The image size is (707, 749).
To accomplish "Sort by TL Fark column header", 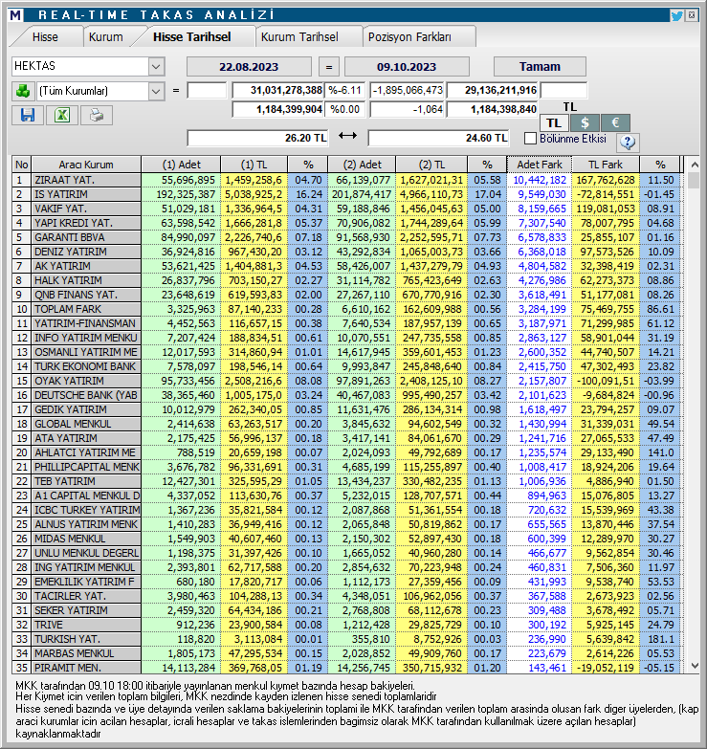I will pyautogui.click(x=606, y=165).
